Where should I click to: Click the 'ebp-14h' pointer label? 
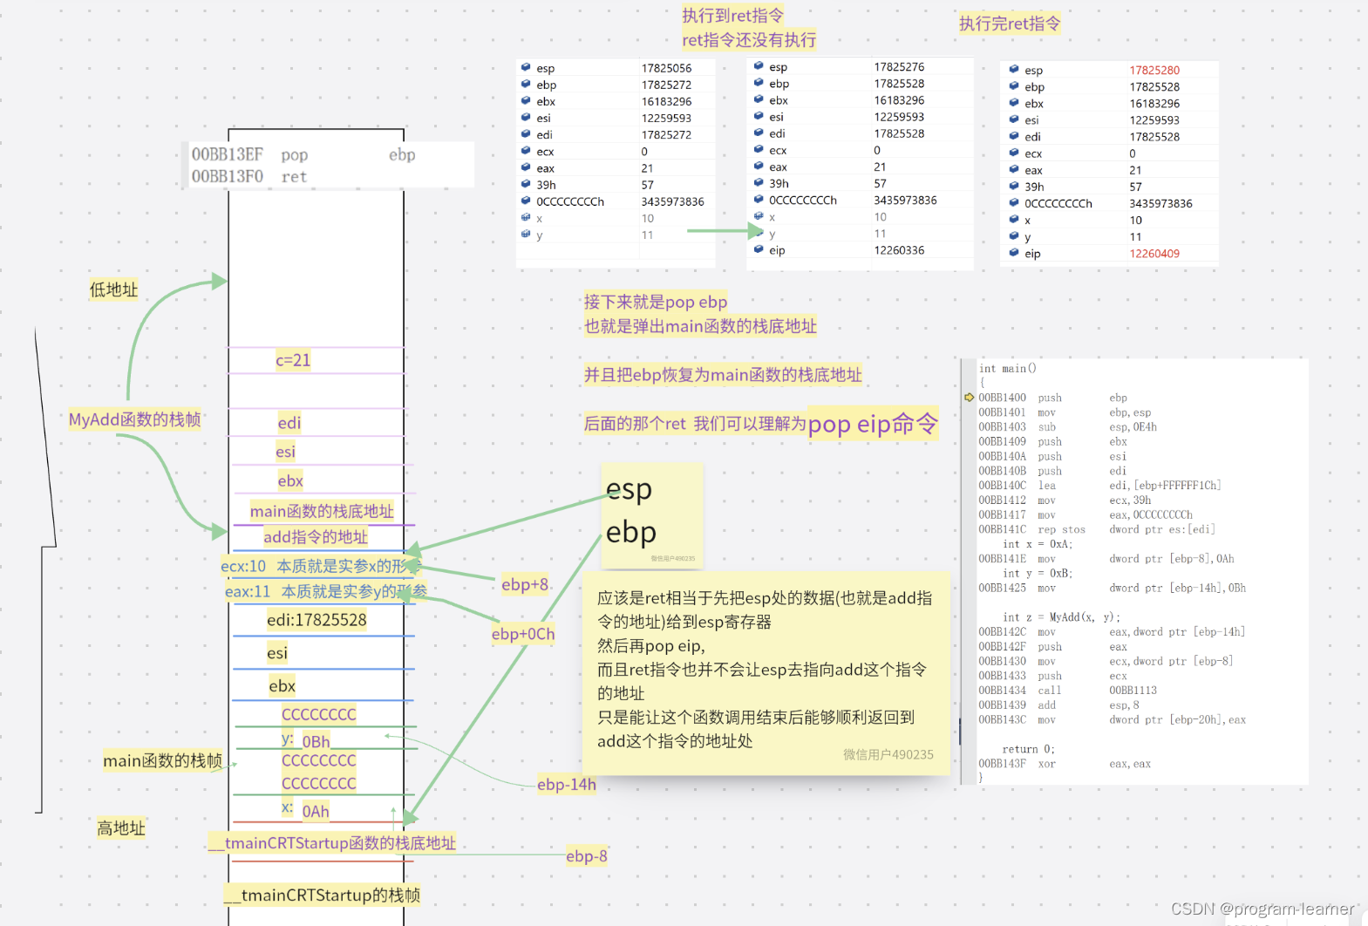(567, 784)
